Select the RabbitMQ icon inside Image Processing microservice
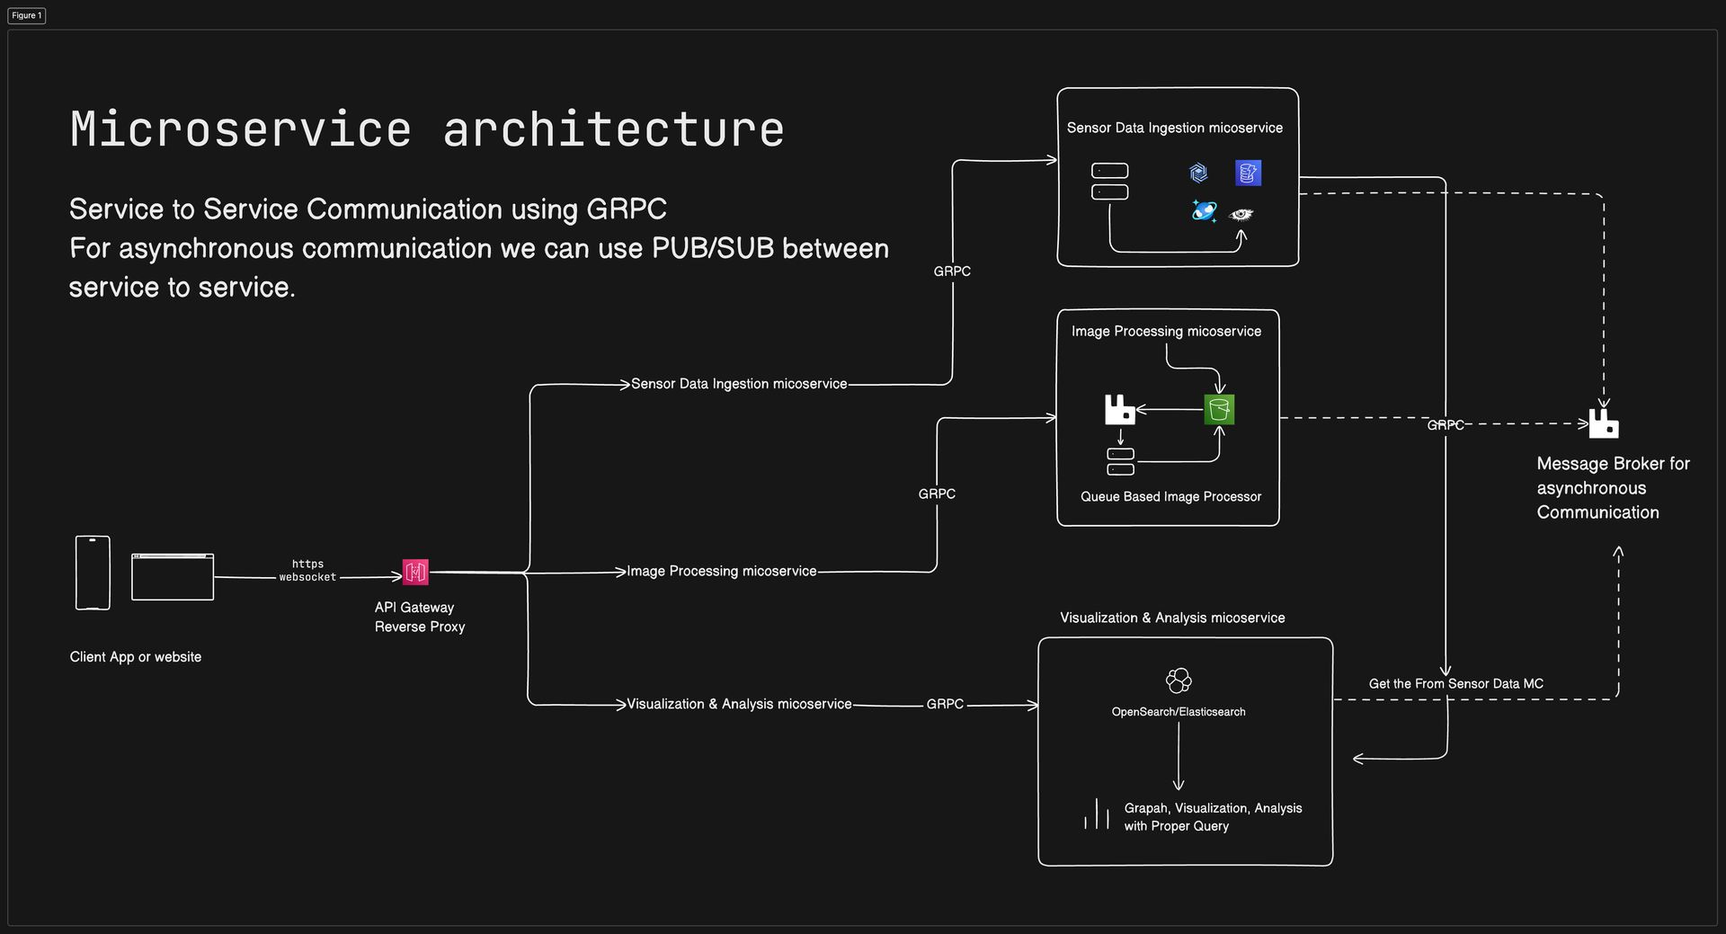 [x=1120, y=409]
